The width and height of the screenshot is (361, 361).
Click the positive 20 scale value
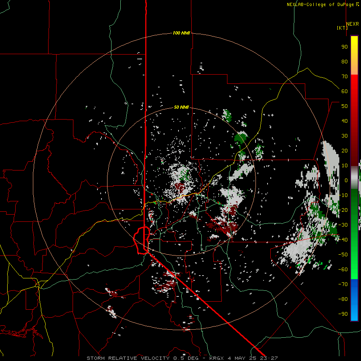pos(345,150)
